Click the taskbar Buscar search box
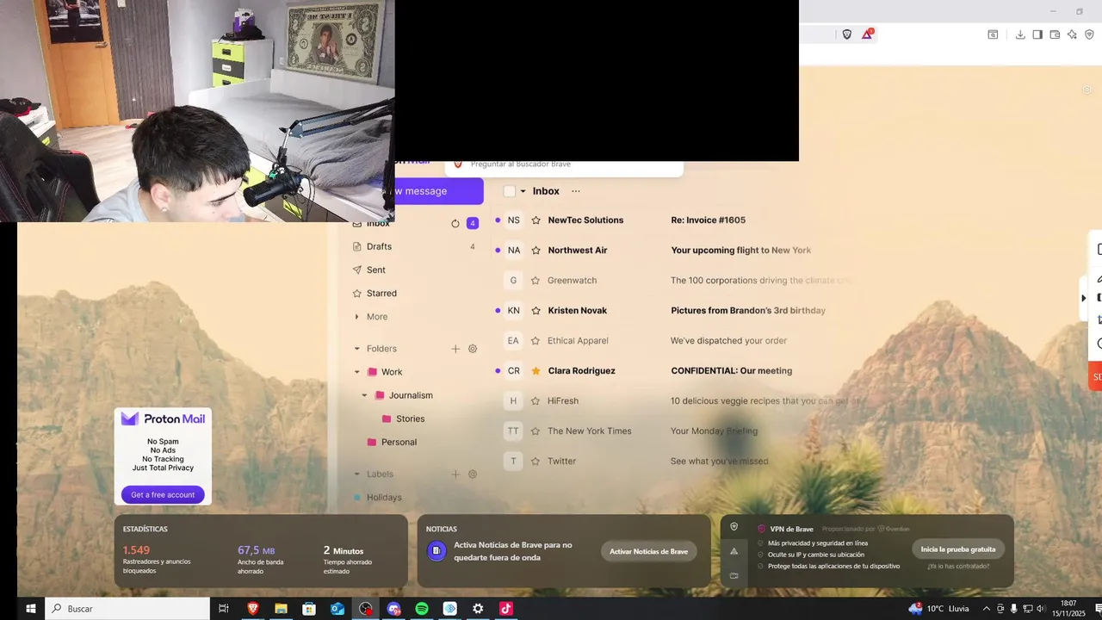The width and height of the screenshot is (1102, 620). coord(127,609)
